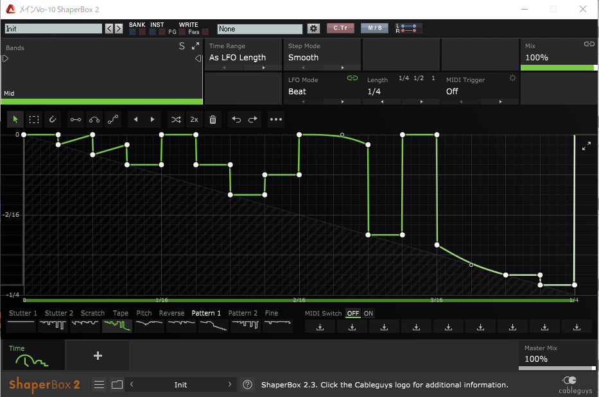The image size is (599, 397).
Task: Pick the S-curve segment tool
Action: pyautogui.click(x=113, y=119)
